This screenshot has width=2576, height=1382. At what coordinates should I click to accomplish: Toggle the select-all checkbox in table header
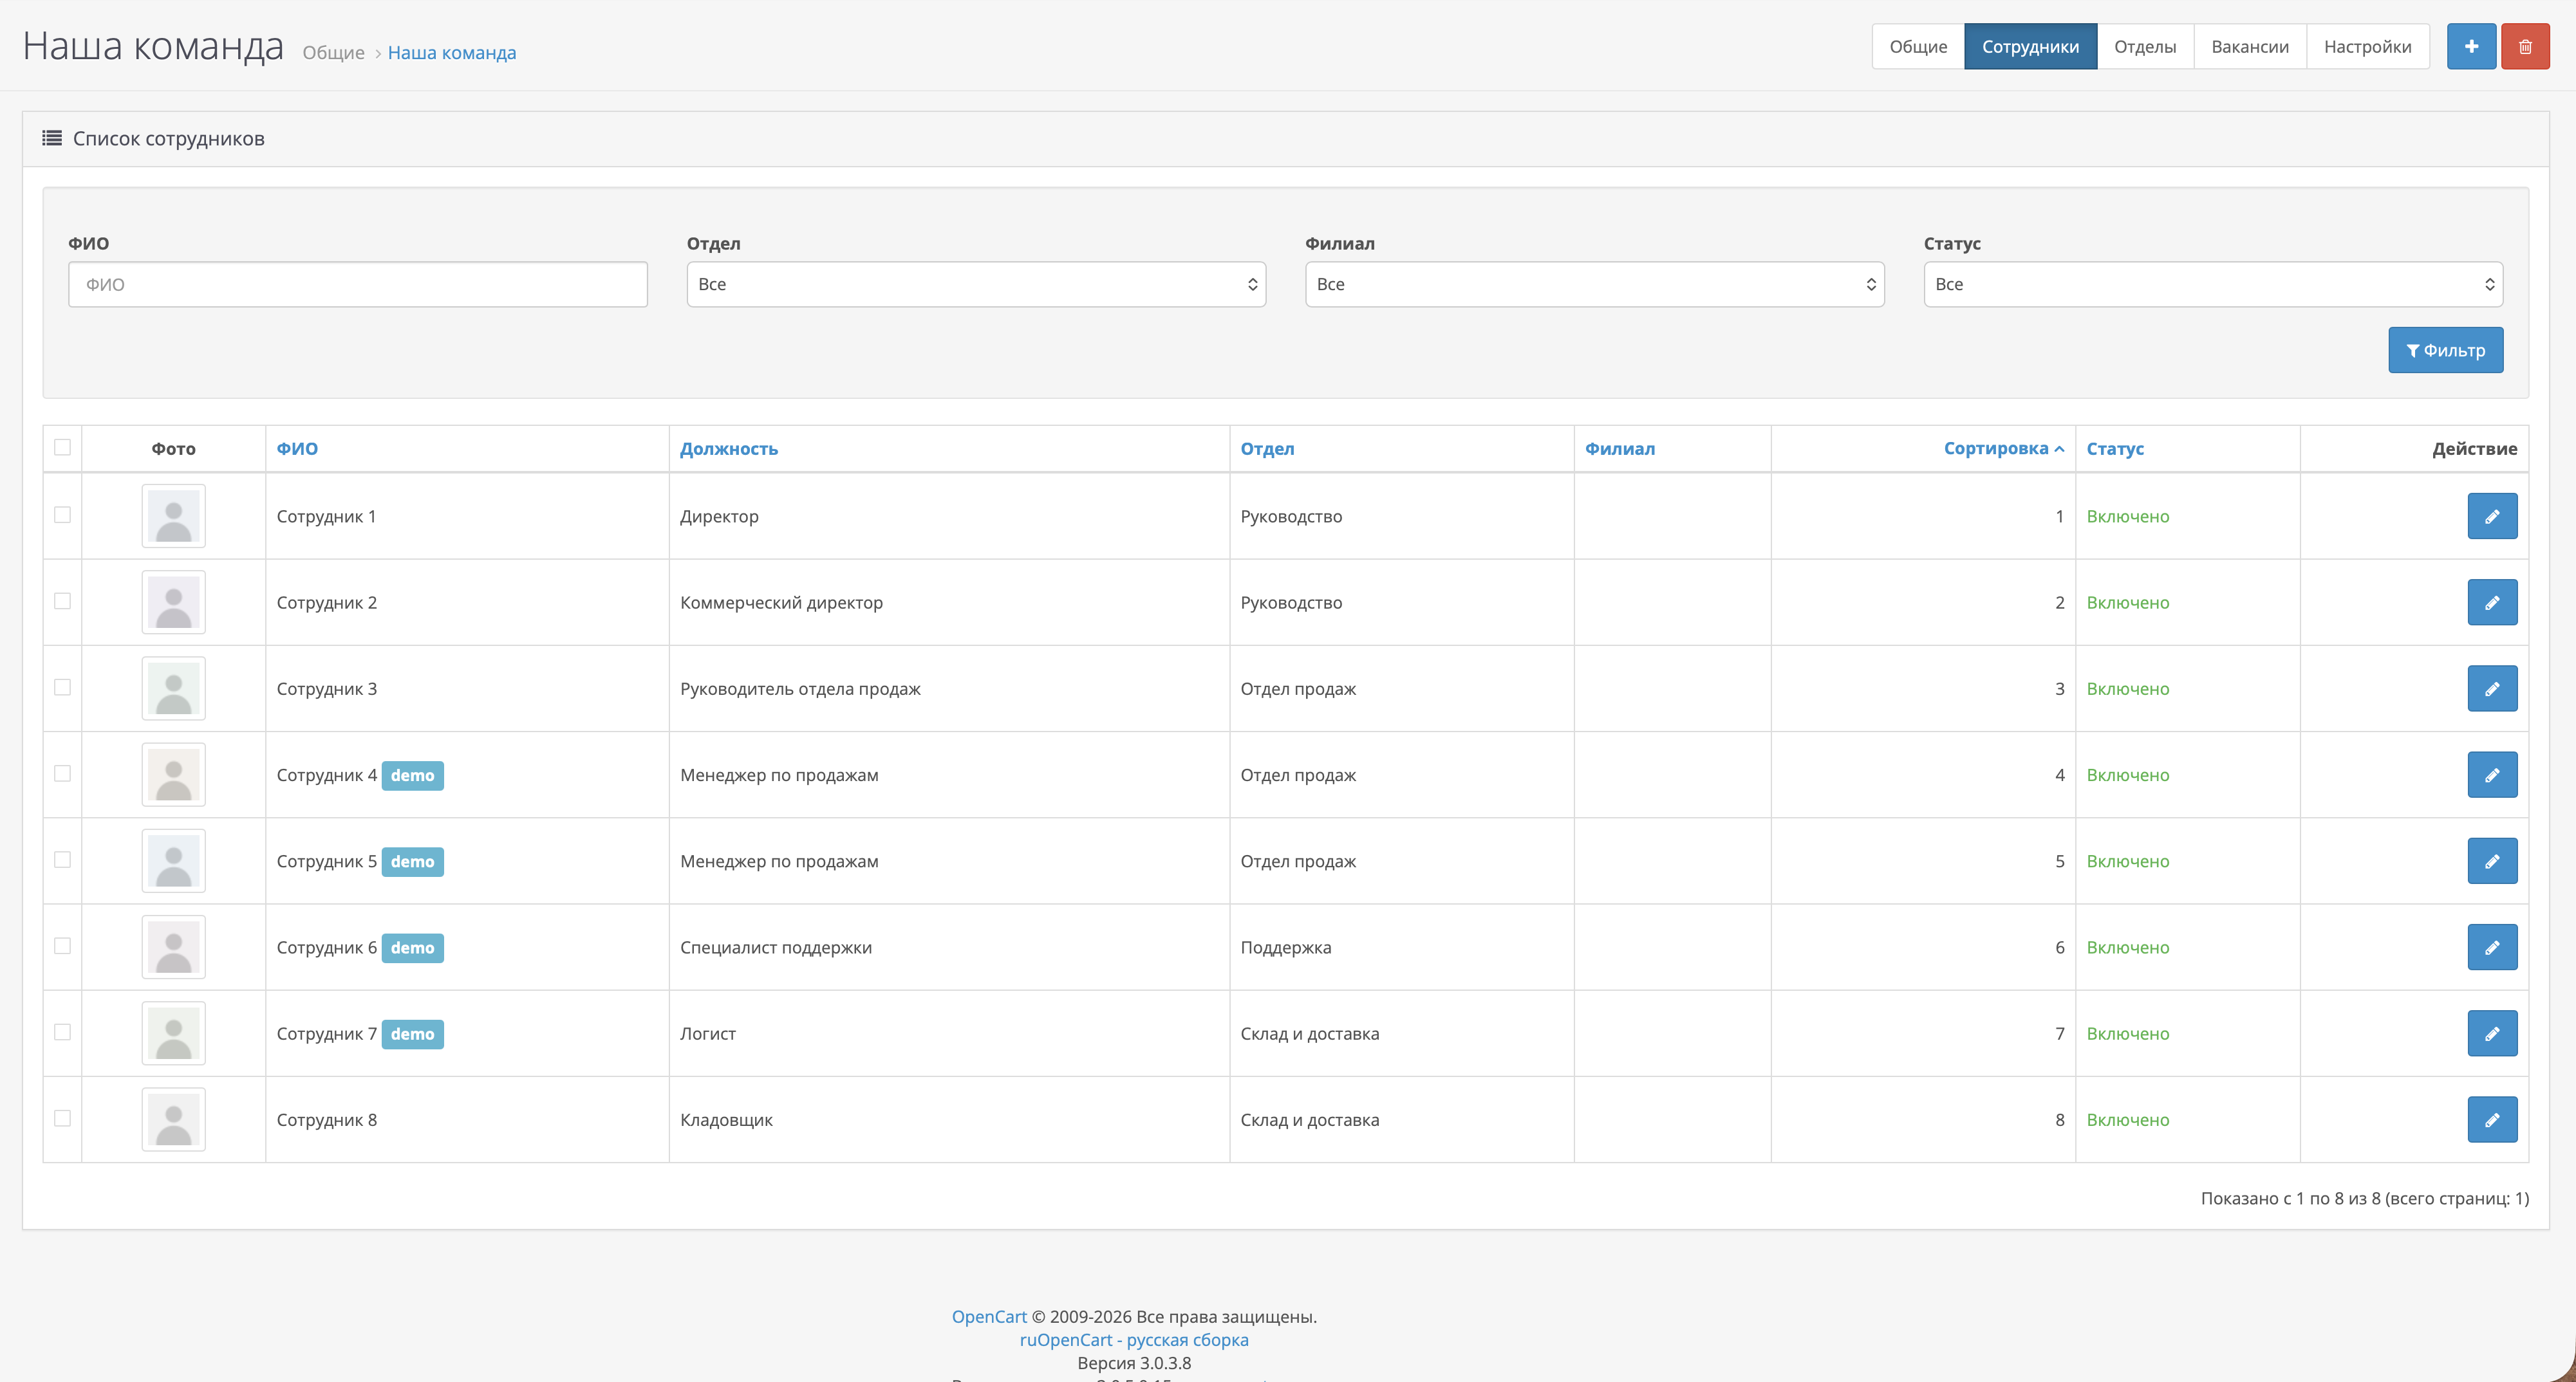point(62,447)
